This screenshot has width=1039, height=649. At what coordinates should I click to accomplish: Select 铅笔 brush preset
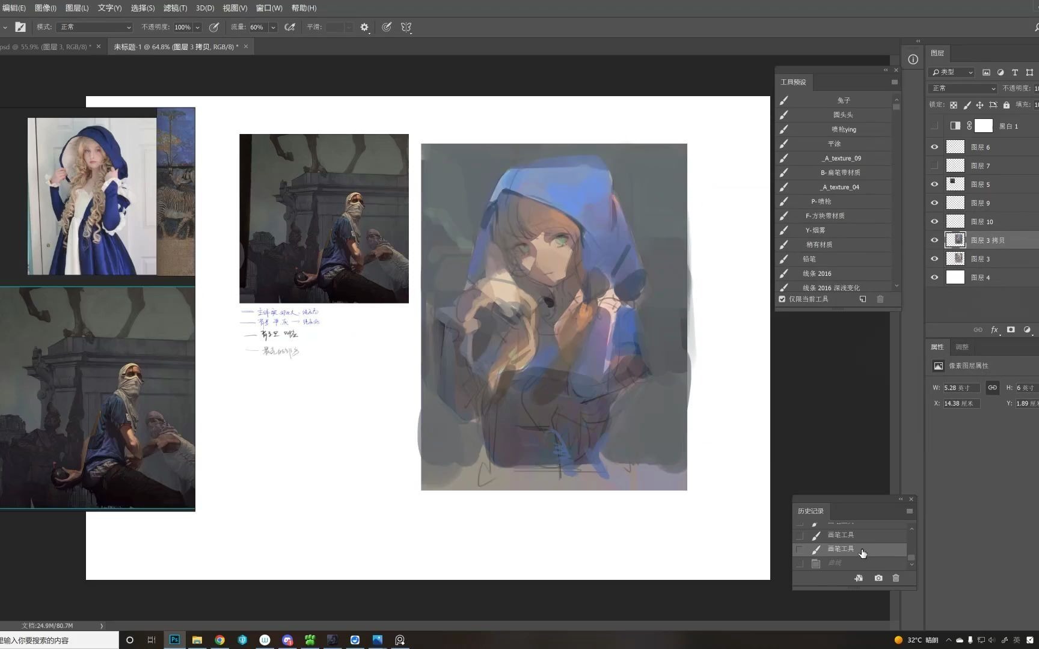[835, 259]
